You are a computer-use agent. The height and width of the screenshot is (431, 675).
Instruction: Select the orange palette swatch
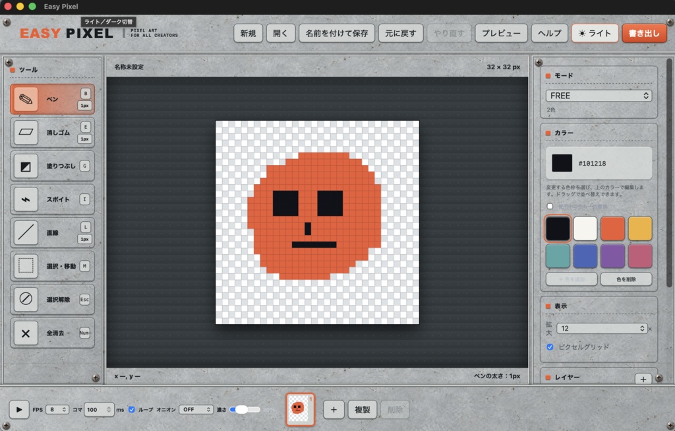[612, 228]
